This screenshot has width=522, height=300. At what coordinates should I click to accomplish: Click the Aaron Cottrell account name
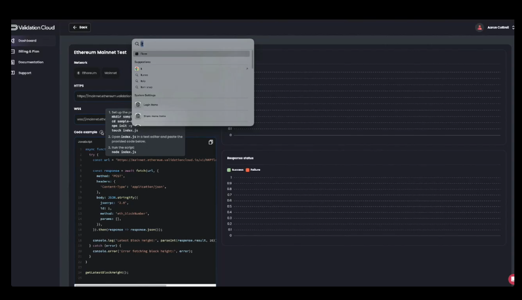click(x=498, y=27)
